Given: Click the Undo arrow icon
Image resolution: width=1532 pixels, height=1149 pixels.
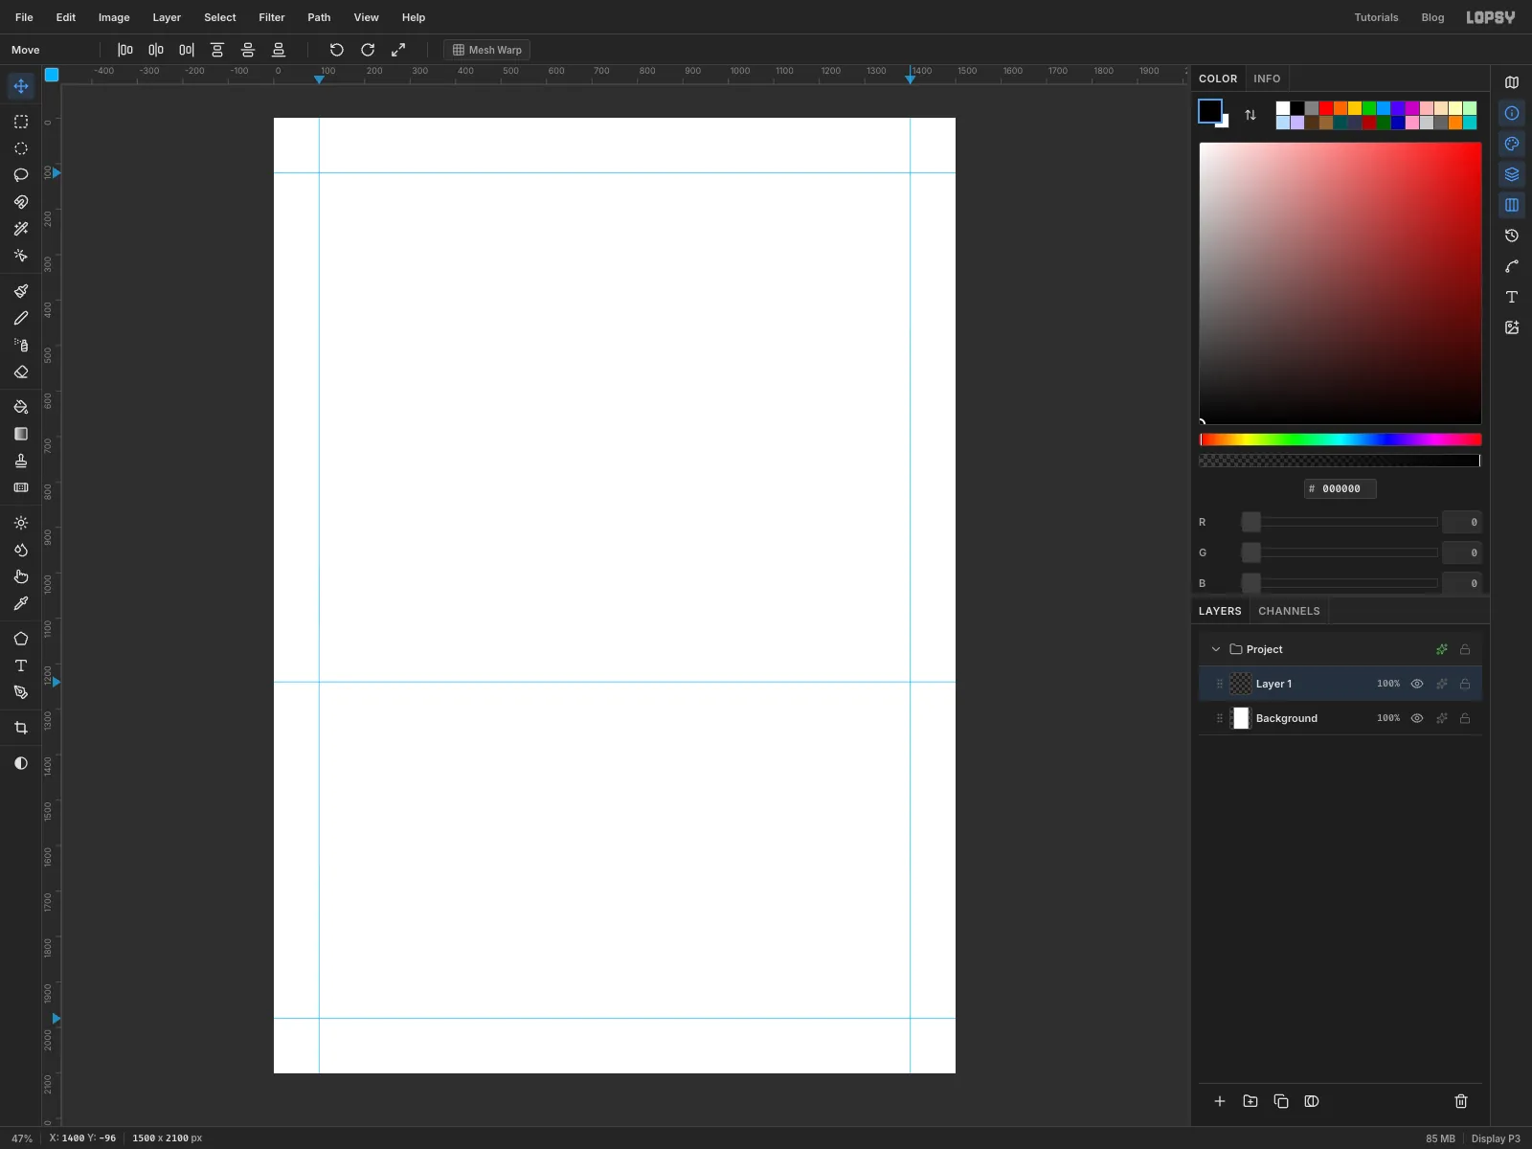Looking at the screenshot, I should coord(337,50).
